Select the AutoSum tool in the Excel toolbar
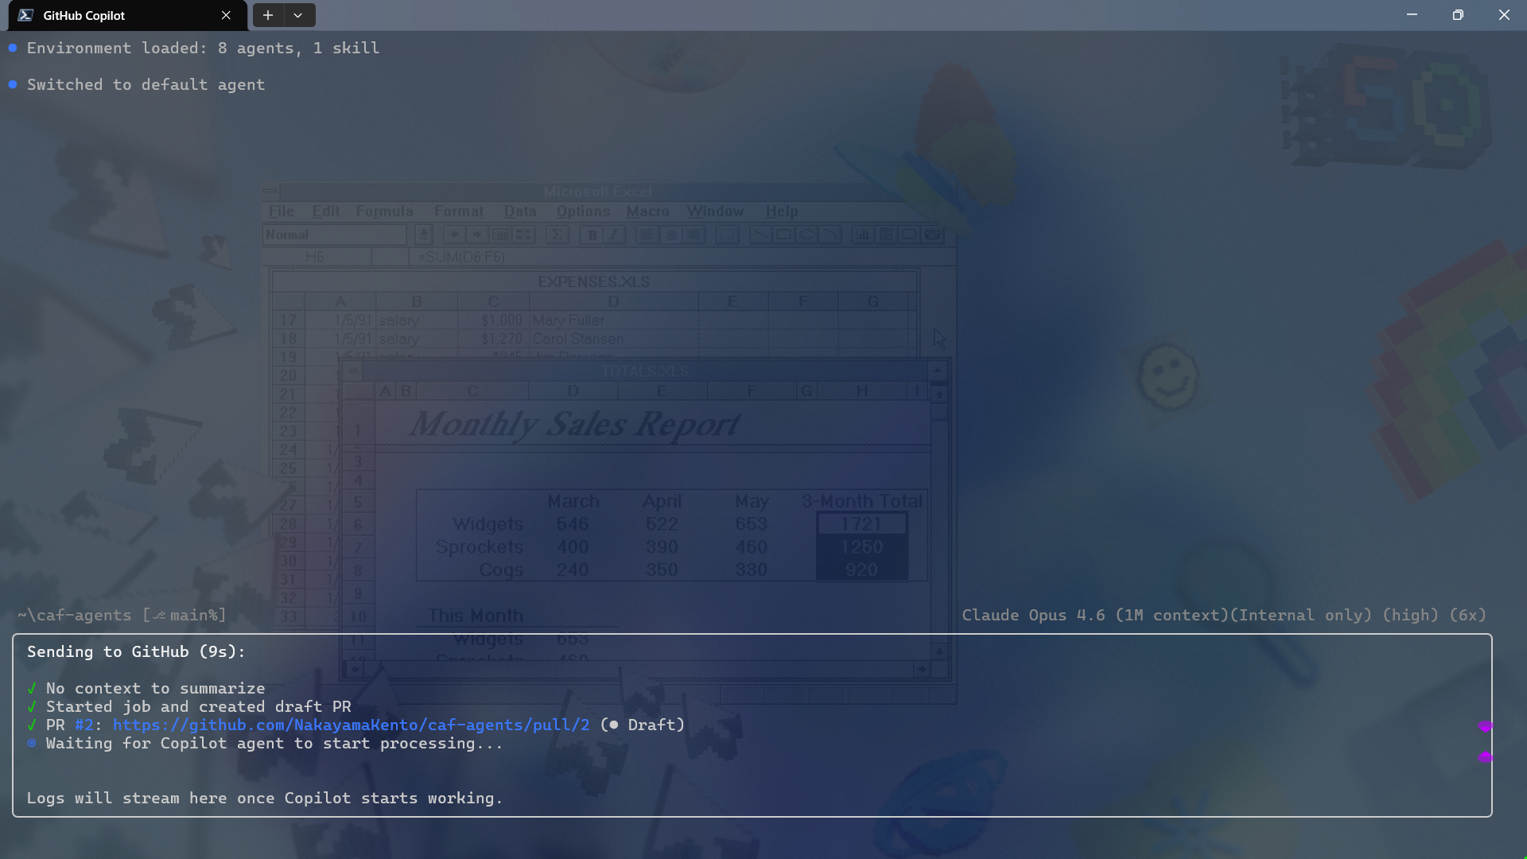 pyautogui.click(x=558, y=235)
